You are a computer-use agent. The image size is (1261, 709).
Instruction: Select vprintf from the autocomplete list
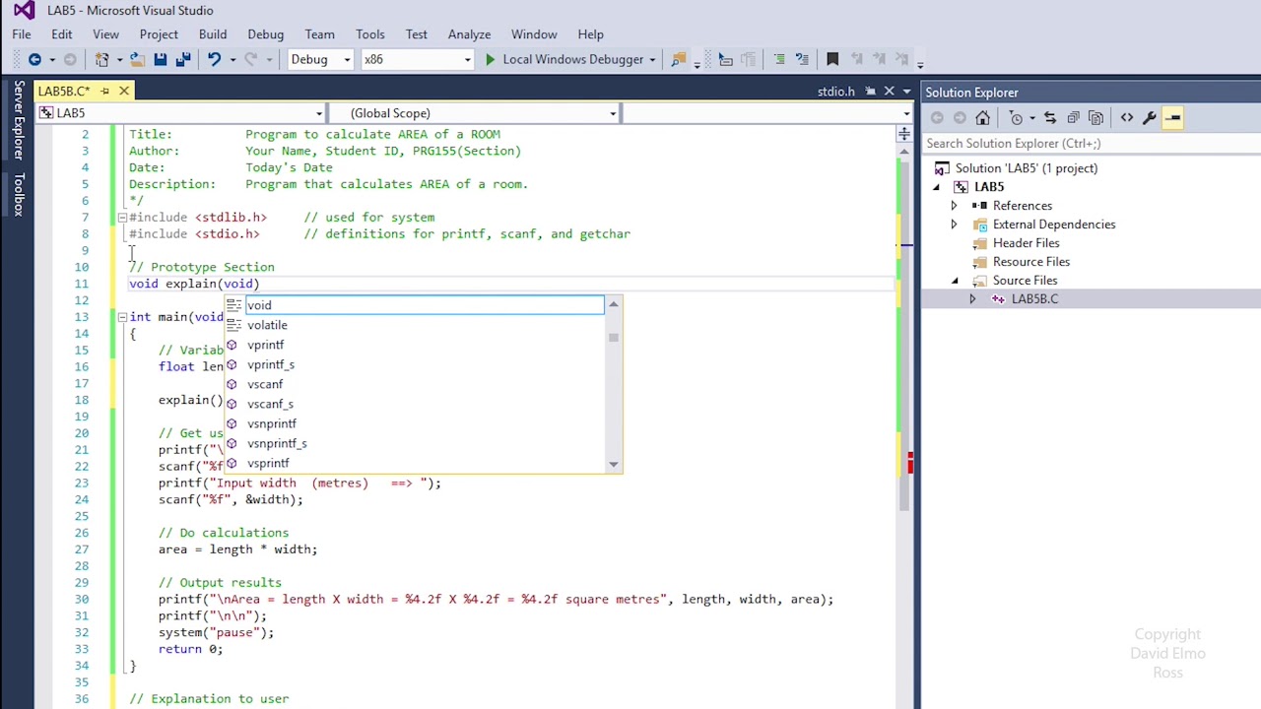click(x=265, y=345)
